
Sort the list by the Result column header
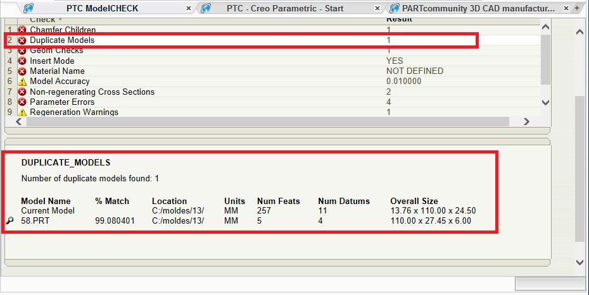point(399,20)
